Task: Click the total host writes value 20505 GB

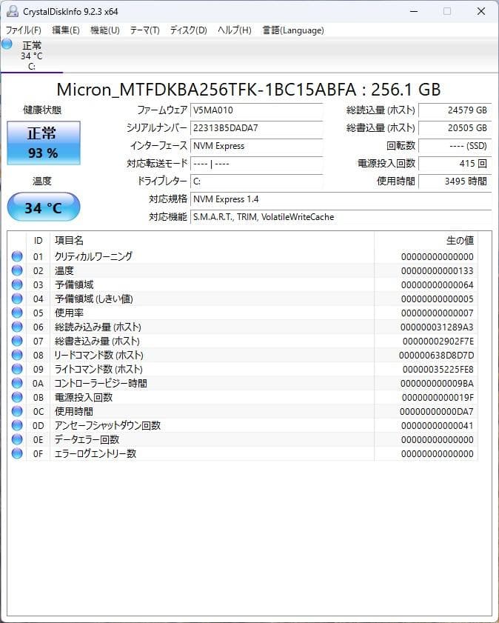Action: [x=455, y=128]
